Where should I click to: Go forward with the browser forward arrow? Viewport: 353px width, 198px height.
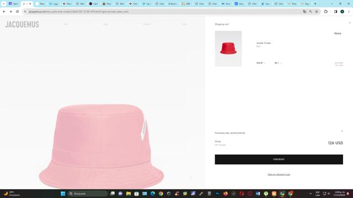pyautogui.click(x=10, y=12)
